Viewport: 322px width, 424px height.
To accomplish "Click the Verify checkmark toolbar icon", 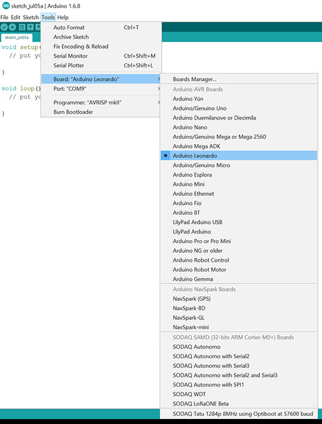I will [x=4, y=27].
